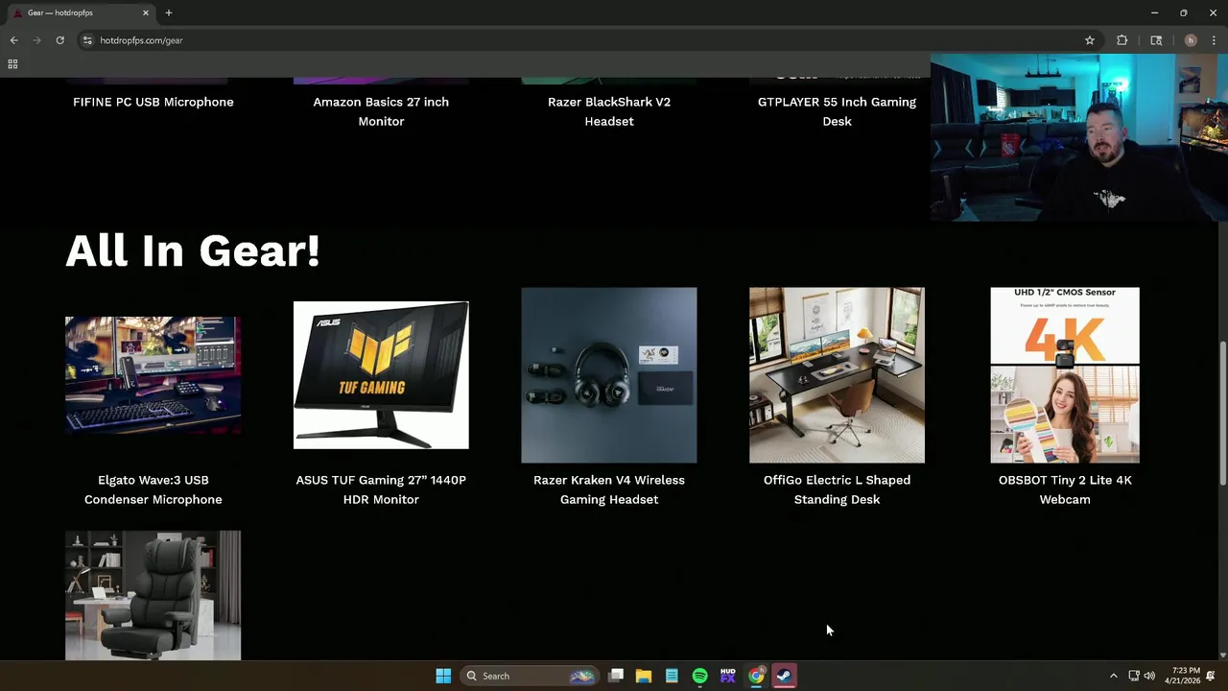Image resolution: width=1228 pixels, height=691 pixels.
Task: Switch to Steam in the taskbar
Action: pyautogui.click(x=784, y=676)
